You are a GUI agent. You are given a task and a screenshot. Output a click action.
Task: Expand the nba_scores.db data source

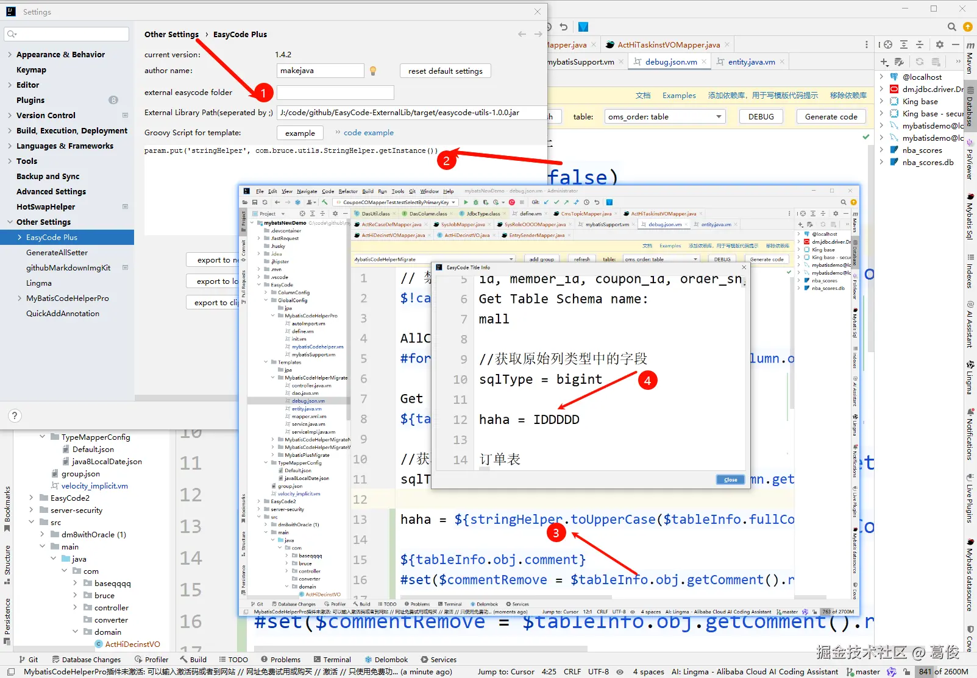click(x=881, y=162)
